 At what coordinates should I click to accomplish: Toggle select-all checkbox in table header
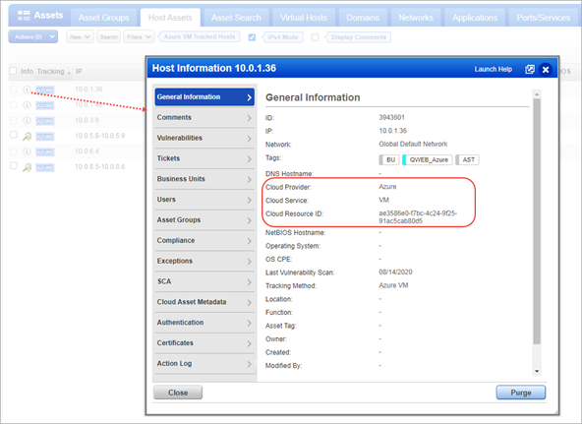pos(14,71)
